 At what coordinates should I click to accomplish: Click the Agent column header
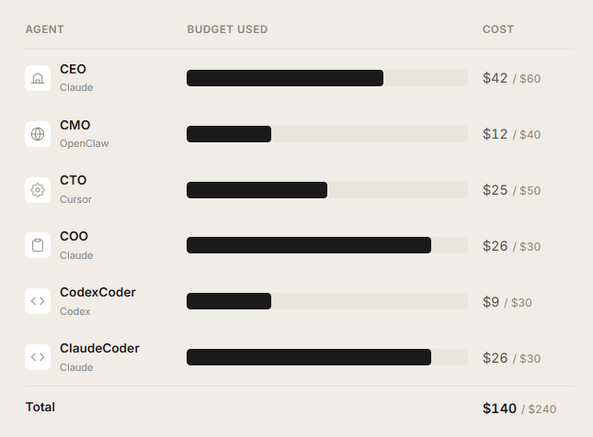pos(44,29)
